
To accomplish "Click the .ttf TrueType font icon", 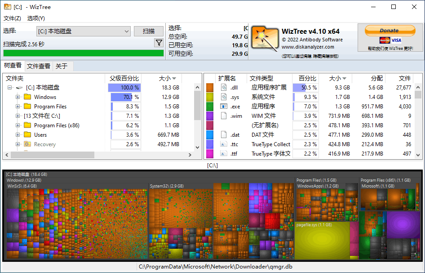I will coord(224,153).
